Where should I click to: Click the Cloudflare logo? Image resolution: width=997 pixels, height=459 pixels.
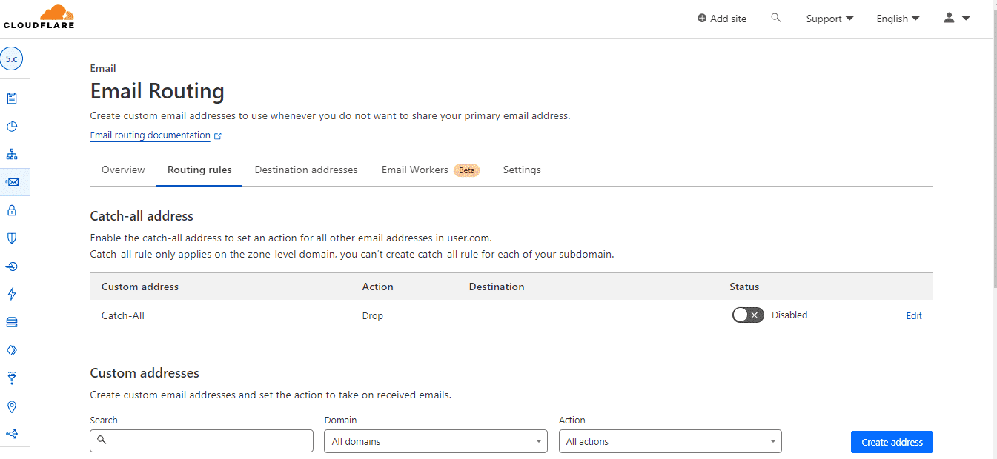tap(39, 17)
